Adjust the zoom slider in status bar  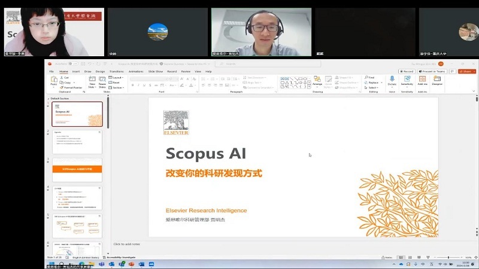pos(448,258)
